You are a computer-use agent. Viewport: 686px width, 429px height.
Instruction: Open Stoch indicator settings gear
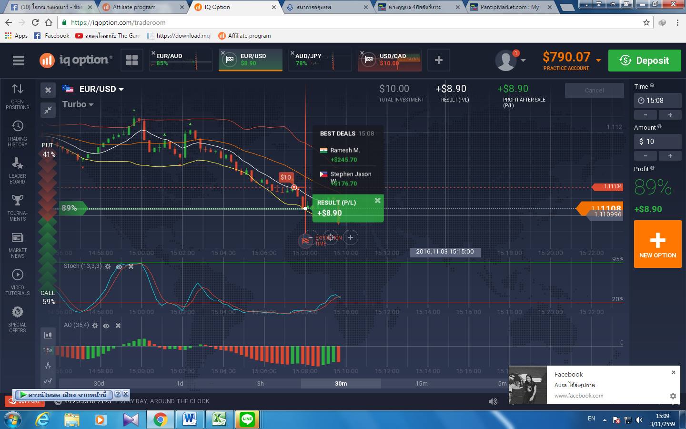(x=108, y=266)
